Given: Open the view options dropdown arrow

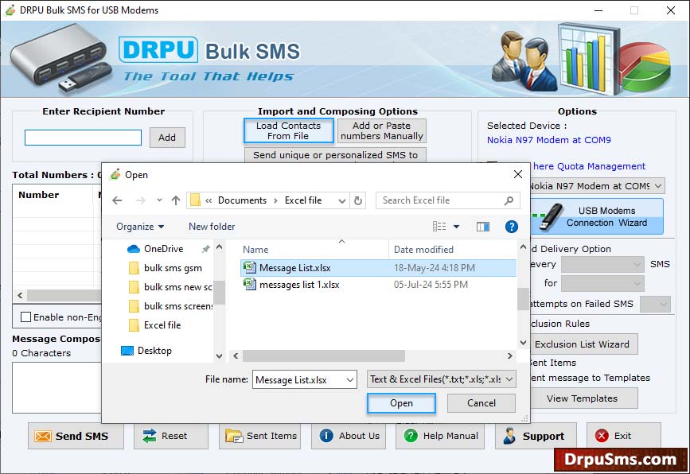Looking at the screenshot, I should click(x=456, y=227).
